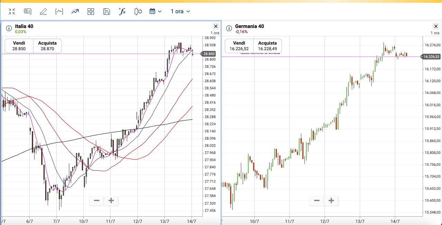Open the '1 ora' timeframe dropdown
Viewport: 442px width, 225px height.
[x=180, y=11]
